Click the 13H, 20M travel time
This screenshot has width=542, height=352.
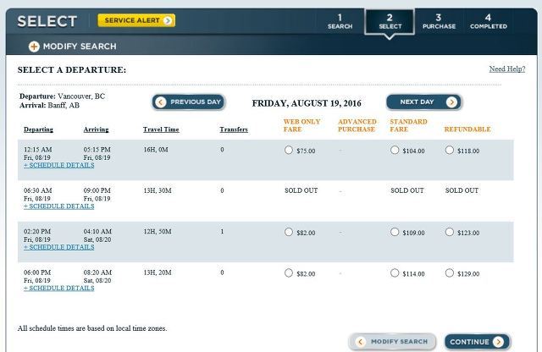click(x=158, y=273)
